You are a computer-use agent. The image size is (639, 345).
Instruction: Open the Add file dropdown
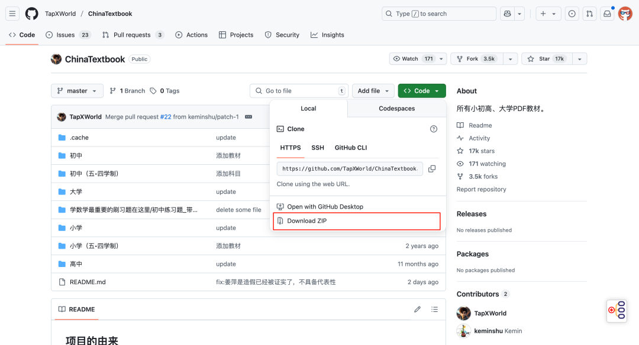coord(373,90)
